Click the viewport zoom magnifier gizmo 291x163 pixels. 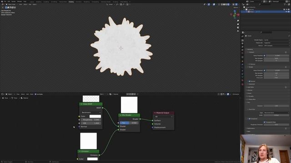tap(238, 21)
